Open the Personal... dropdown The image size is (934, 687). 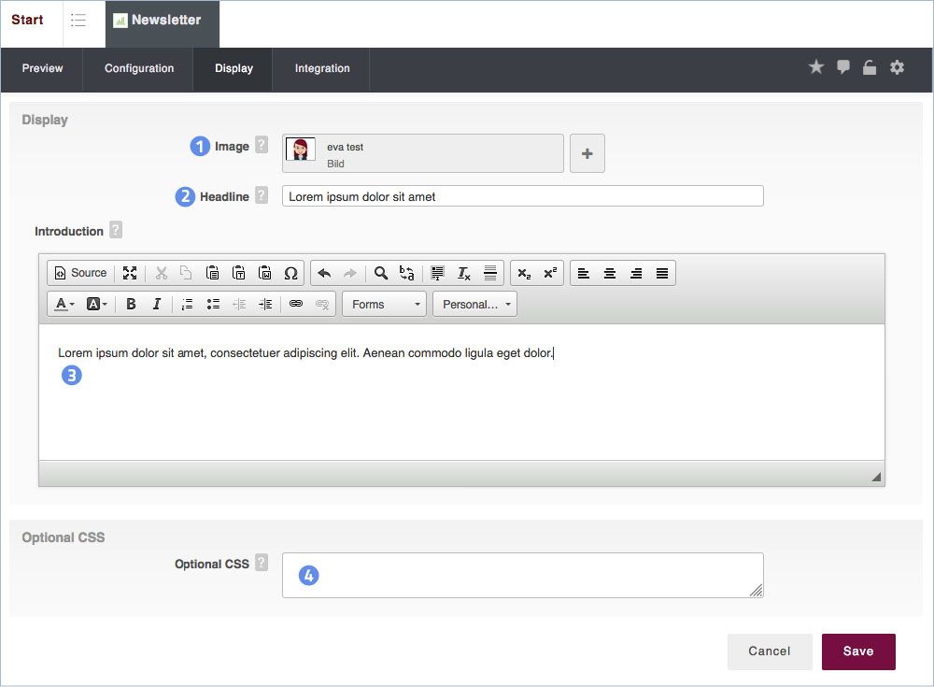[474, 304]
